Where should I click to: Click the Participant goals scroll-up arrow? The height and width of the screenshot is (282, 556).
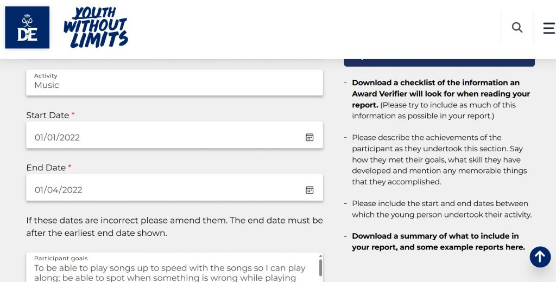pyautogui.click(x=320, y=256)
